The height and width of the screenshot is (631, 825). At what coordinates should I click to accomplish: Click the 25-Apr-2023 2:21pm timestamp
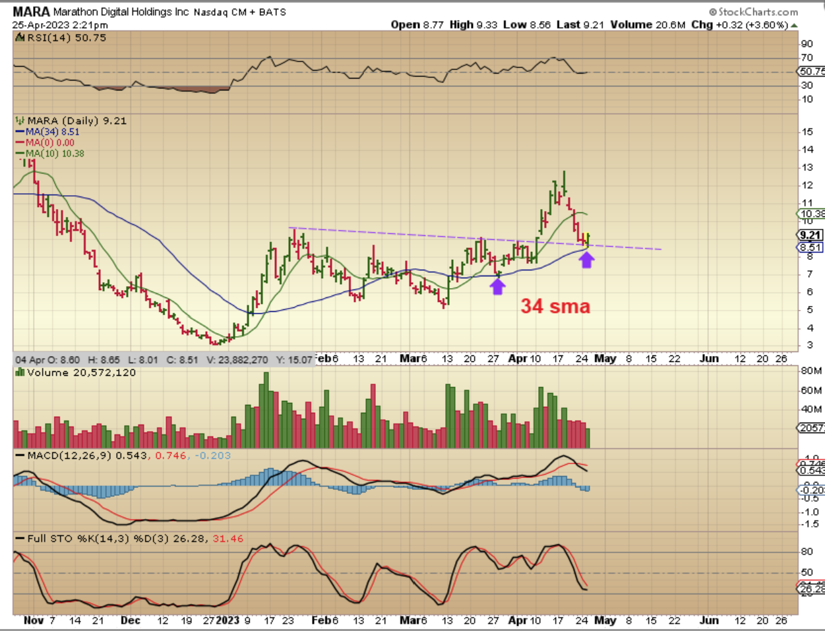(60, 25)
